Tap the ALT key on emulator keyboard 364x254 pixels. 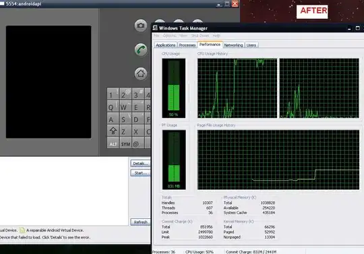point(113,144)
